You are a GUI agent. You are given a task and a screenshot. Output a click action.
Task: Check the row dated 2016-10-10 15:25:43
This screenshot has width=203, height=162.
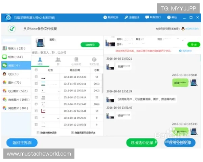point(36,104)
